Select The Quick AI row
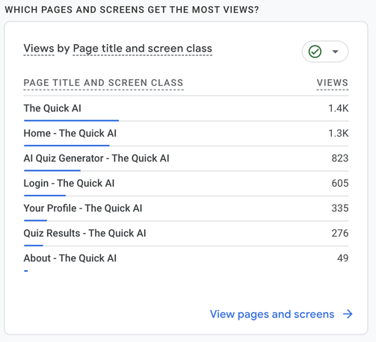 click(x=186, y=108)
